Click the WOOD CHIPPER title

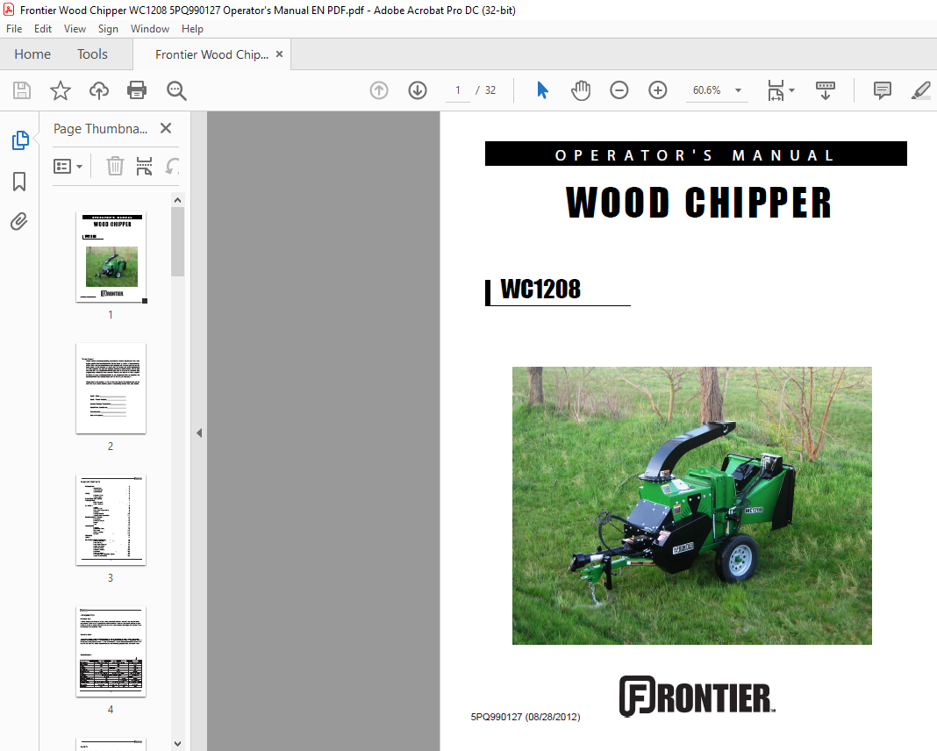[x=698, y=202]
